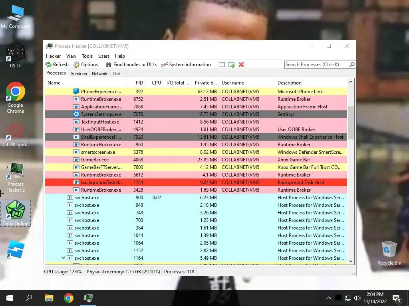The width and height of the screenshot is (409, 306).
Task: Focus the Search Processes input field
Action: (x=317, y=65)
